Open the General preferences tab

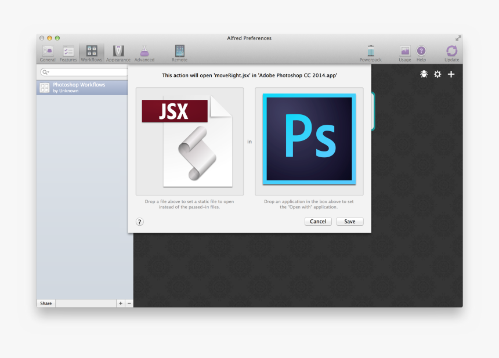click(x=48, y=53)
